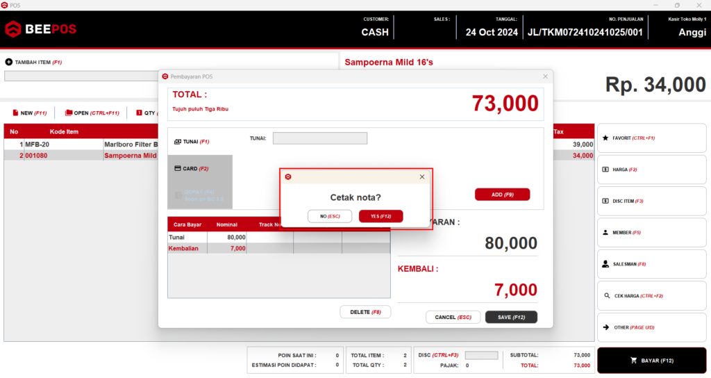
Task: Click the money icon of HARGA
Action: point(605,170)
